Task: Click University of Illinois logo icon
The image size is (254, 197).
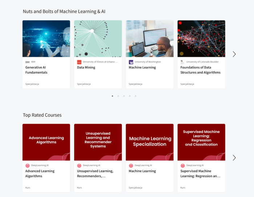Action: click(x=79, y=62)
